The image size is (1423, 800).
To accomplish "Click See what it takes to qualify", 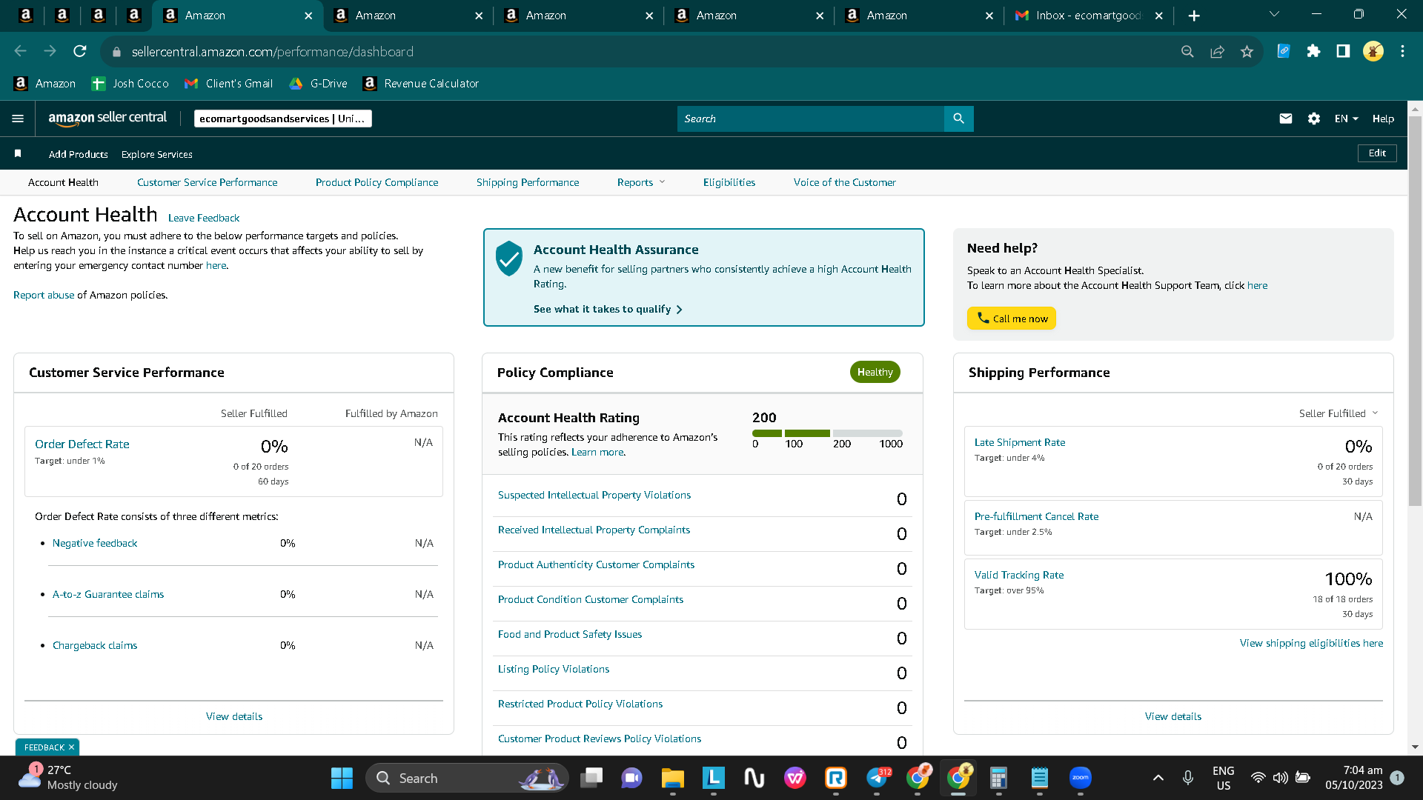I will (608, 309).
